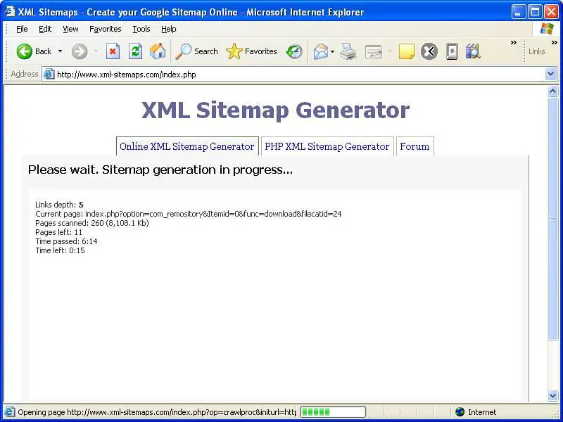The image size is (563, 422).
Task: Print the page with the printer icon
Action: (x=348, y=51)
